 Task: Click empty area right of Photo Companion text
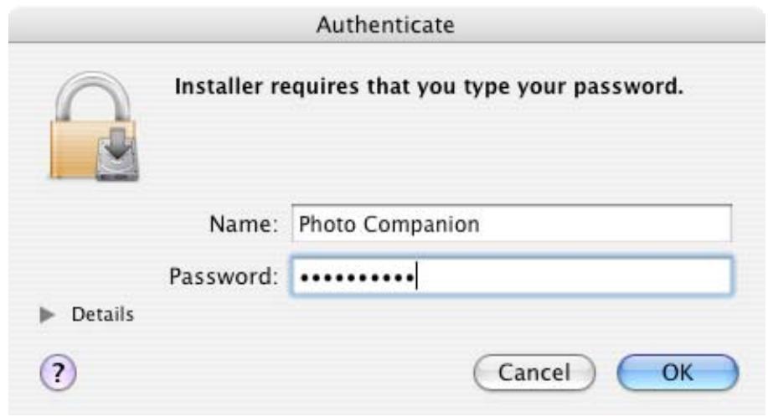(606, 224)
